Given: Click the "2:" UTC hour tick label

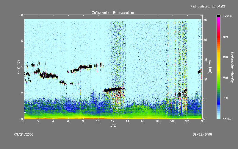Looking at the screenshot, I should [x=39, y=121].
